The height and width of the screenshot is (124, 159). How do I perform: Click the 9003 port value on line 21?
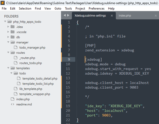tap(106, 115)
